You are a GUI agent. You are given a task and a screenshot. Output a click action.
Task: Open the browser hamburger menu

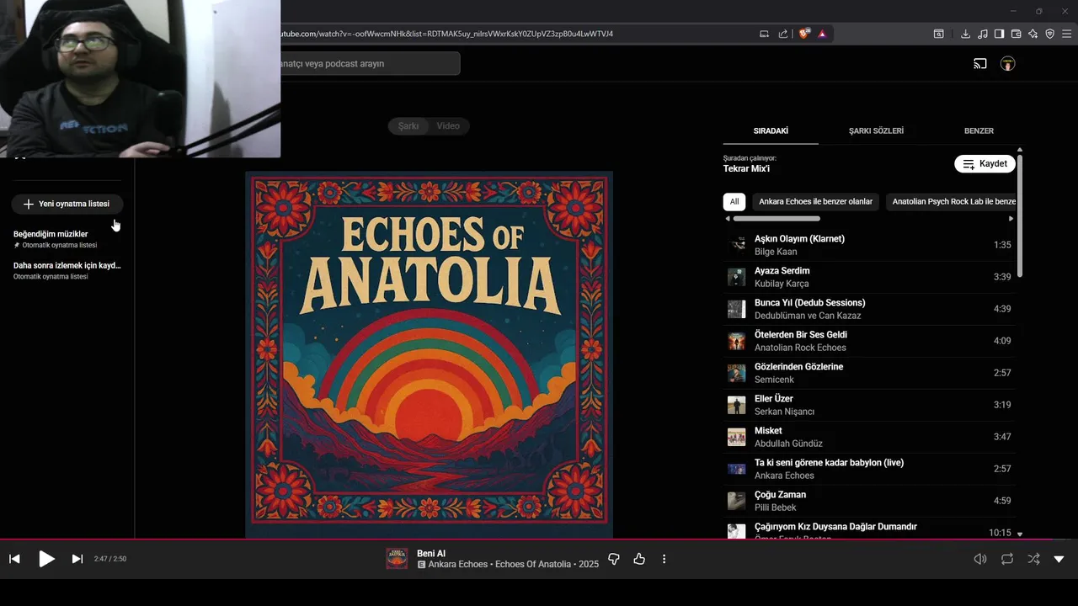(1067, 34)
